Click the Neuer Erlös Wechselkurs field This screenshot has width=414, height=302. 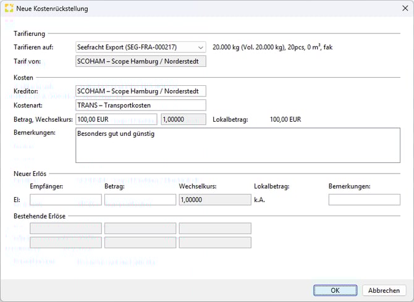215,200
